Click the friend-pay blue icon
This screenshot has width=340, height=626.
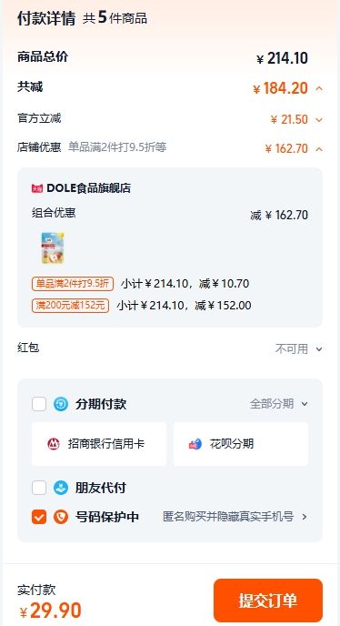click(61, 488)
